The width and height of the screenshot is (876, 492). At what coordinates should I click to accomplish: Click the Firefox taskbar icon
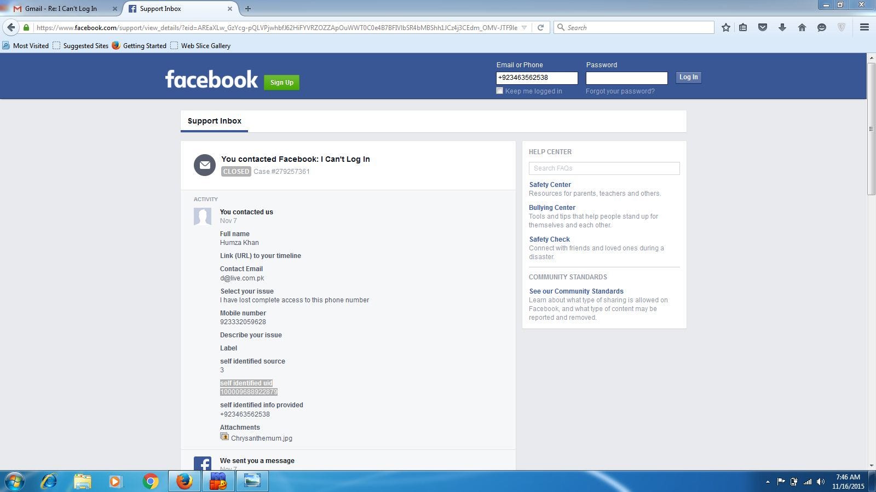click(x=185, y=481)
